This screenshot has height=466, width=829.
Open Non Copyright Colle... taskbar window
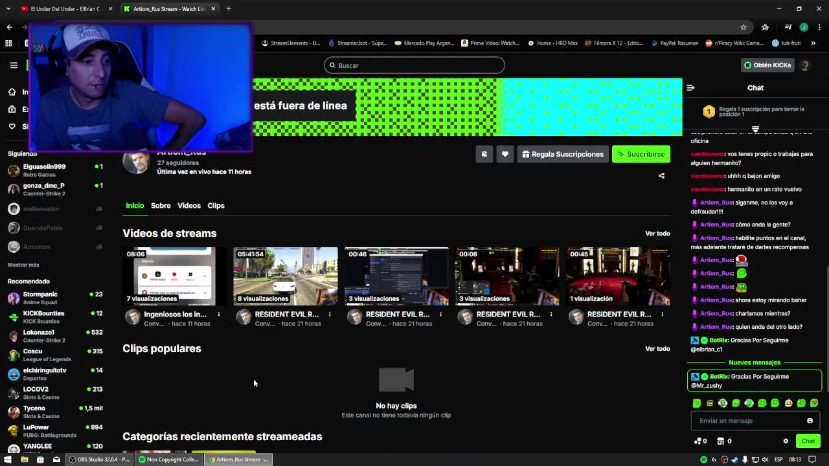pos(168,460)
